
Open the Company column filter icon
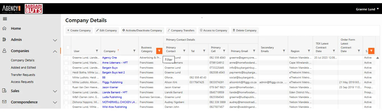tap(134, 51)
